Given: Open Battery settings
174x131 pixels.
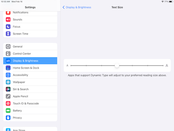Looking at the screenshot, I should pyautogui.click(x=30, y=111).
